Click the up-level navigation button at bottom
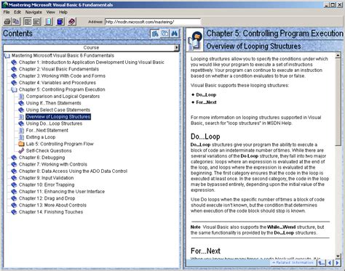 pyautogui.click(x=322, y=262)
